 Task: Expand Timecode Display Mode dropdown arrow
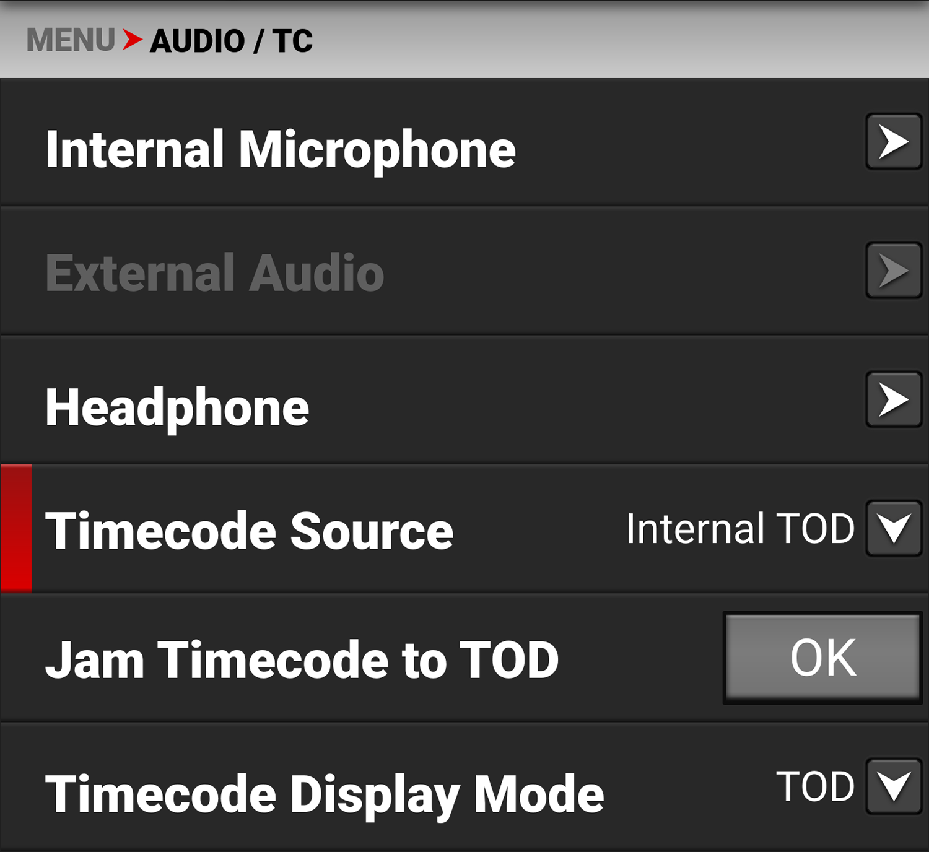[894, 786]
